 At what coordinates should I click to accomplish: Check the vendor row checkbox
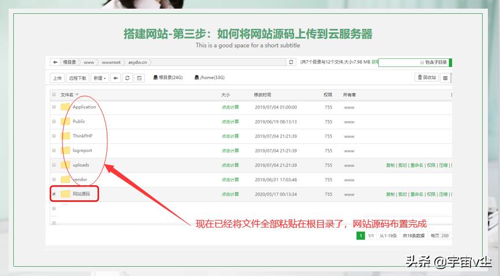click(x=54, y=180)
